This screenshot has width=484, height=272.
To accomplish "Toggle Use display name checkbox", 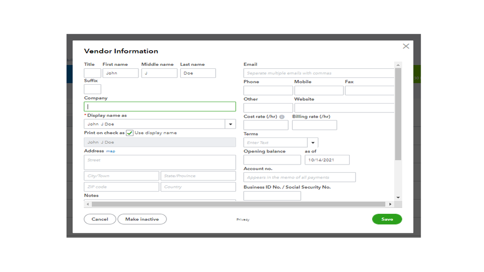I will point(130,133).
